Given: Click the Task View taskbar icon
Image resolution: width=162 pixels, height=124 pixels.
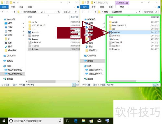Looking at the screenshot, I should point(67,121).
